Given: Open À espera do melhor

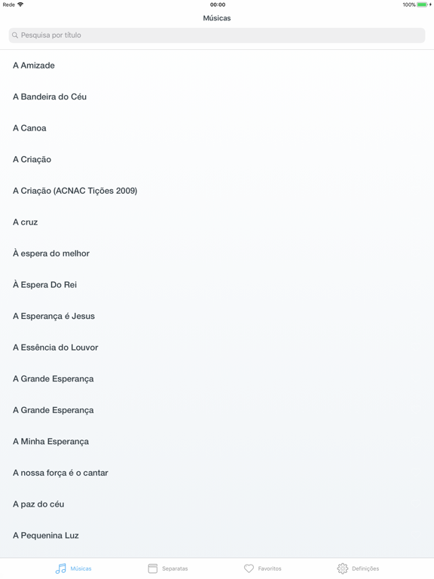Looking at the screenshot, I should pyautogui.click(x=217, y=253).
